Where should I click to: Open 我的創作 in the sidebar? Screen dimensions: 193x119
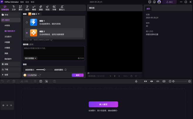tap(8, 59)
